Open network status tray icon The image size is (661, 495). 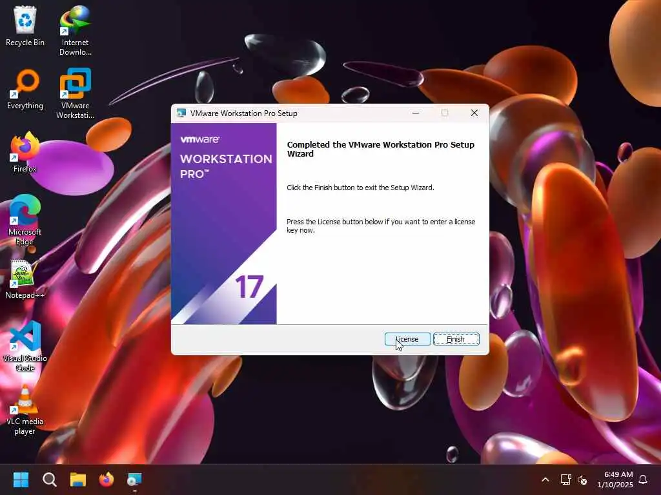click(x=565, y=480)
